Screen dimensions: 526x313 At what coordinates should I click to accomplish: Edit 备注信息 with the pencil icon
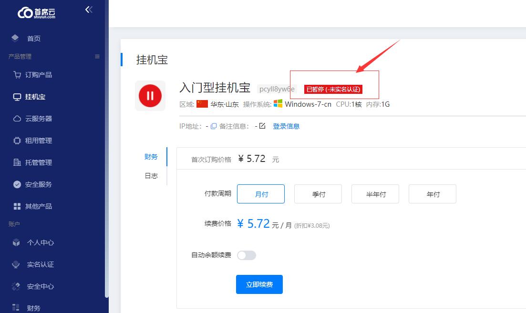(x=262, y=126)
